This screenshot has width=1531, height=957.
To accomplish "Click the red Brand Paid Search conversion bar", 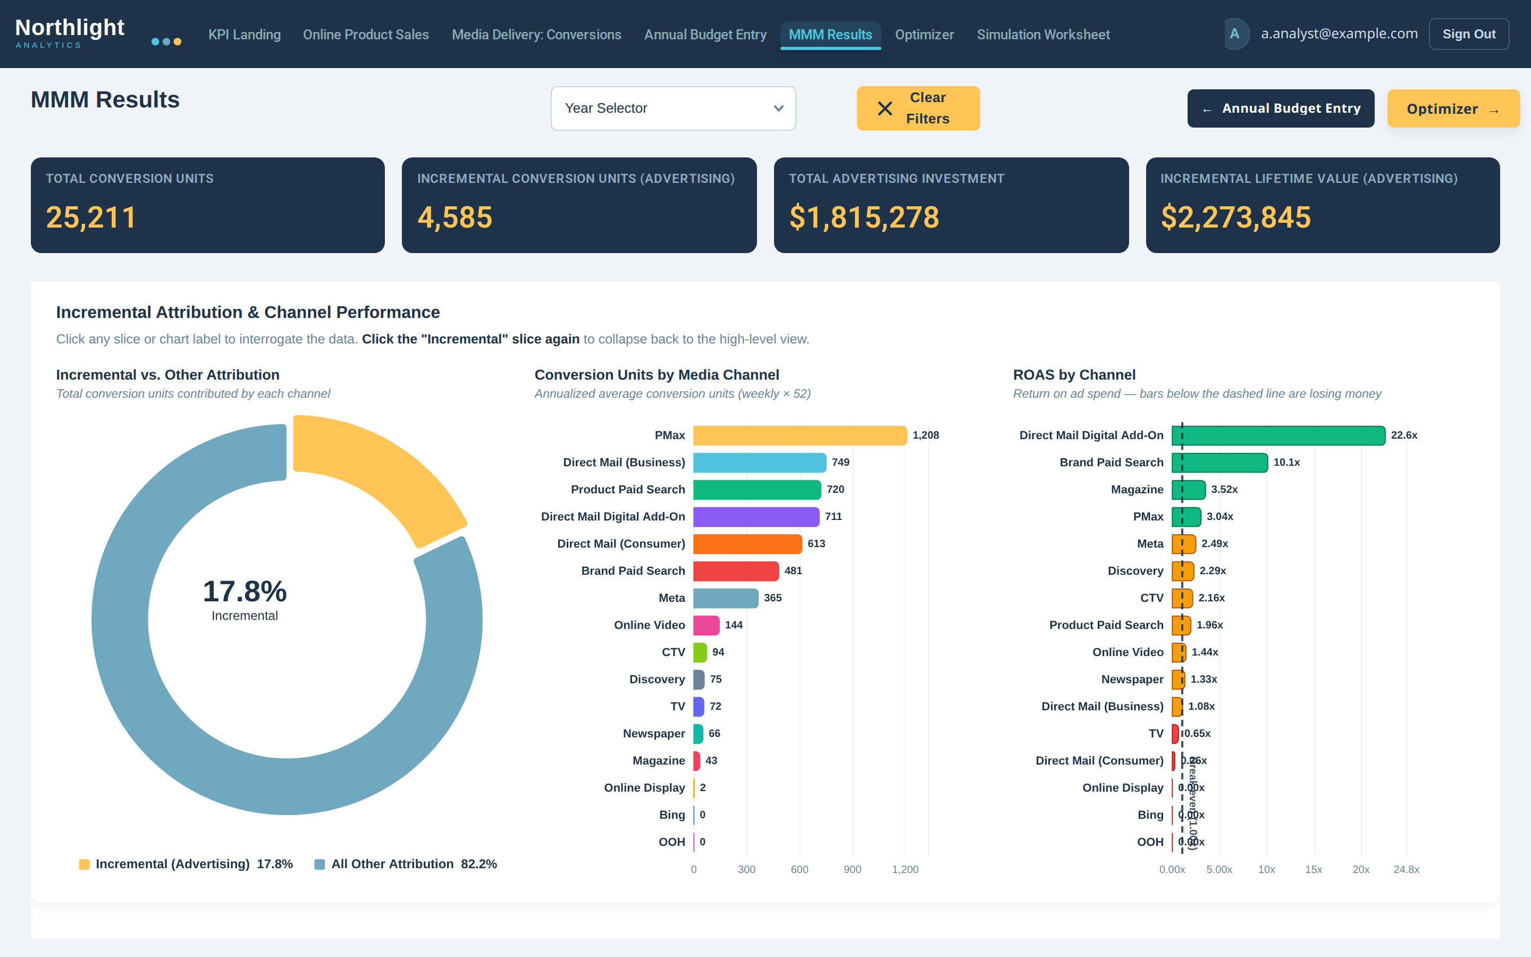I will (736, 571).
